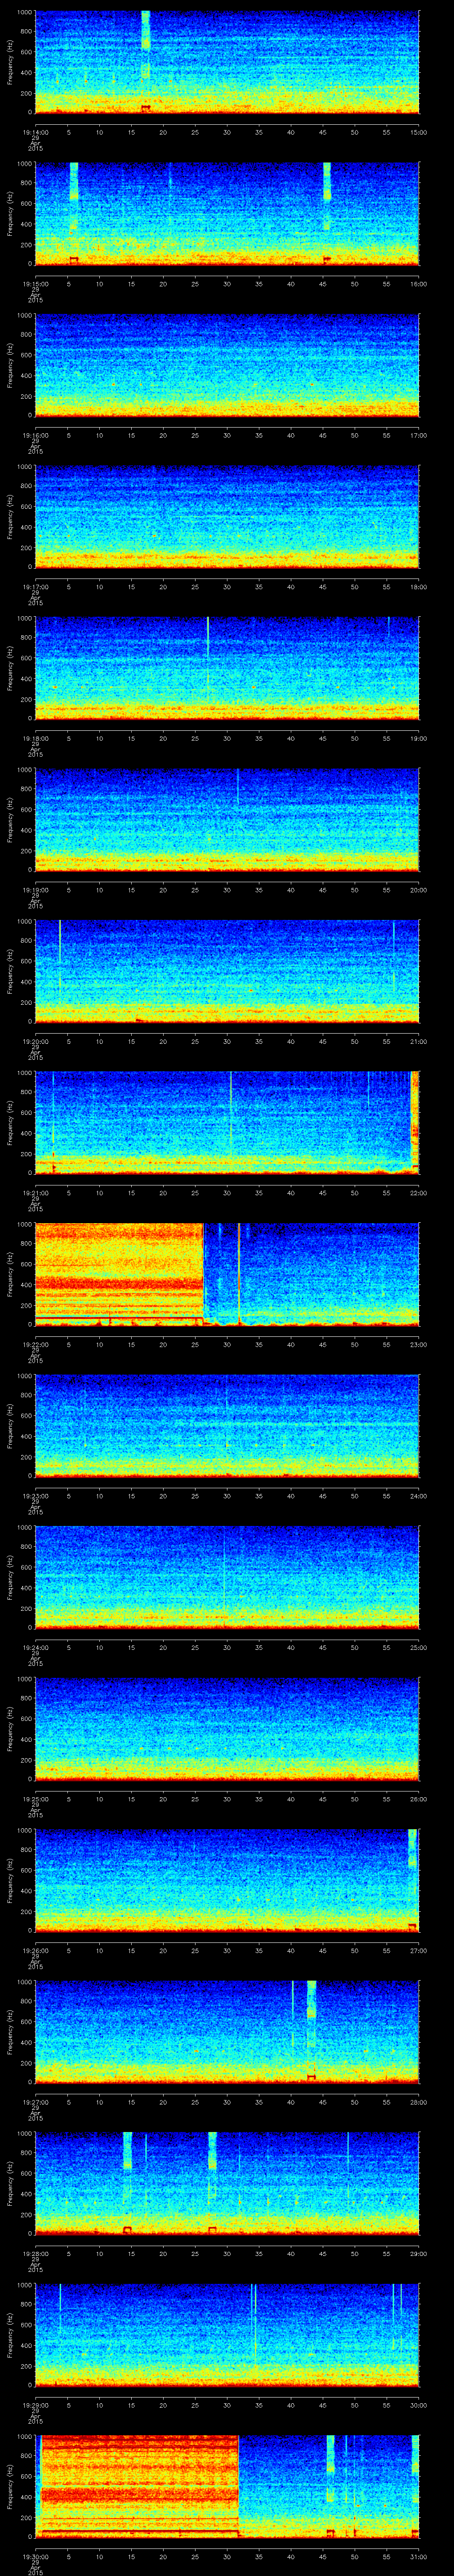Click the spectrogram plot starting at 19:28:00
Viewport: 454px width, 2576px height.
coord(227,2183)
